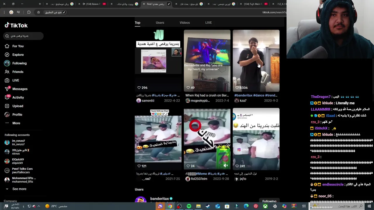Open fisl2507eim author profile

tap(196, 179)
